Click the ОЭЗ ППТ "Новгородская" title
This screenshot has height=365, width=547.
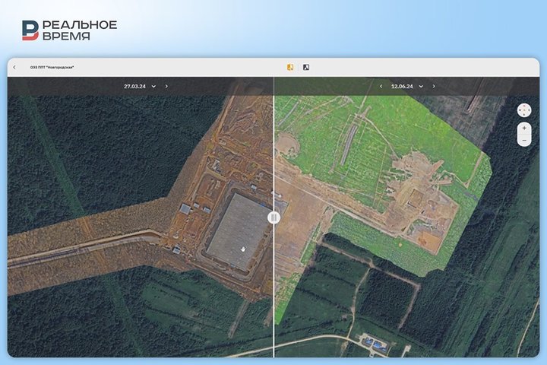click(x=52, y=67)
